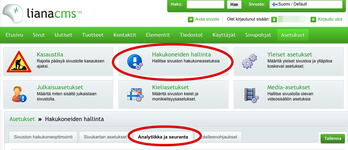Click the Media-asetukset film strip icon
348x150 pixels.
click(x=251, y=95)
